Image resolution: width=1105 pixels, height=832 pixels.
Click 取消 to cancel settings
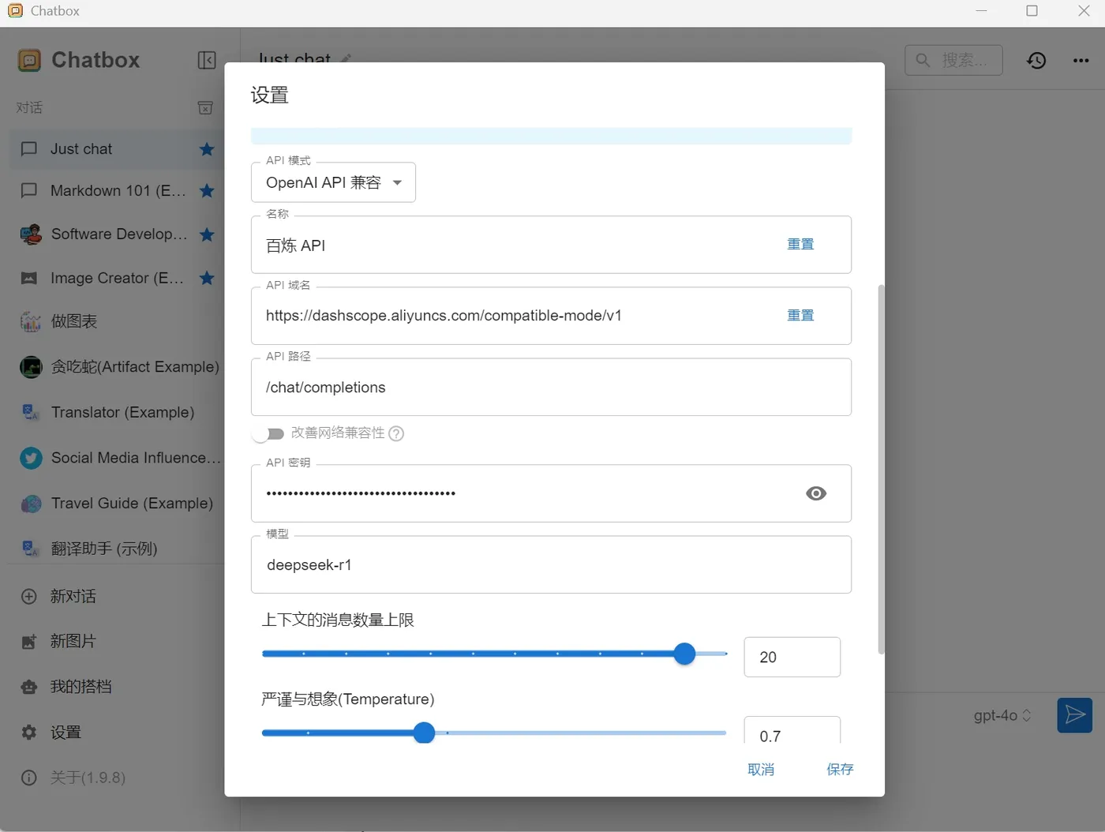(761, 770)
